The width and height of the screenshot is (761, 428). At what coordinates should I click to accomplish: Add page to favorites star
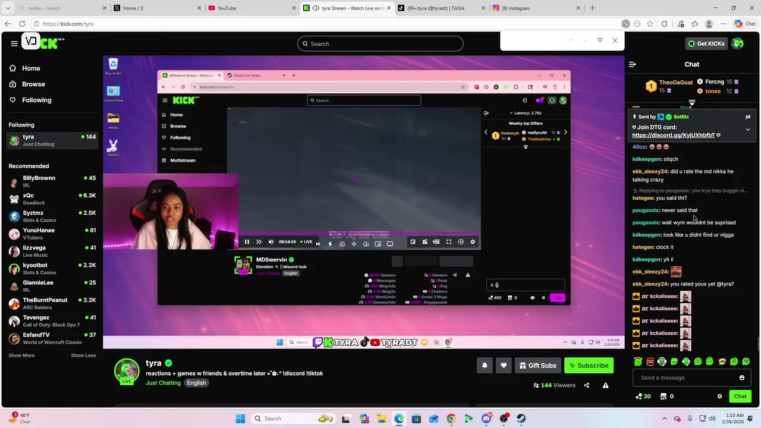[650, 24]
